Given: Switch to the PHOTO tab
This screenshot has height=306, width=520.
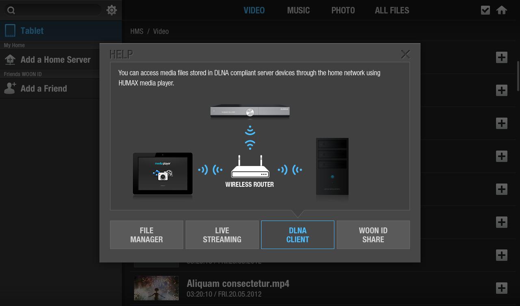Looking at the screenshot, I should tap(343, 11).
